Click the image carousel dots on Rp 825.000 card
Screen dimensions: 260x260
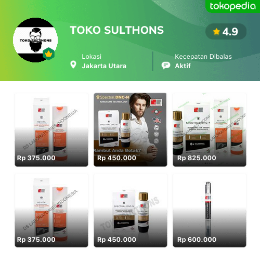(x=209, y=163)
